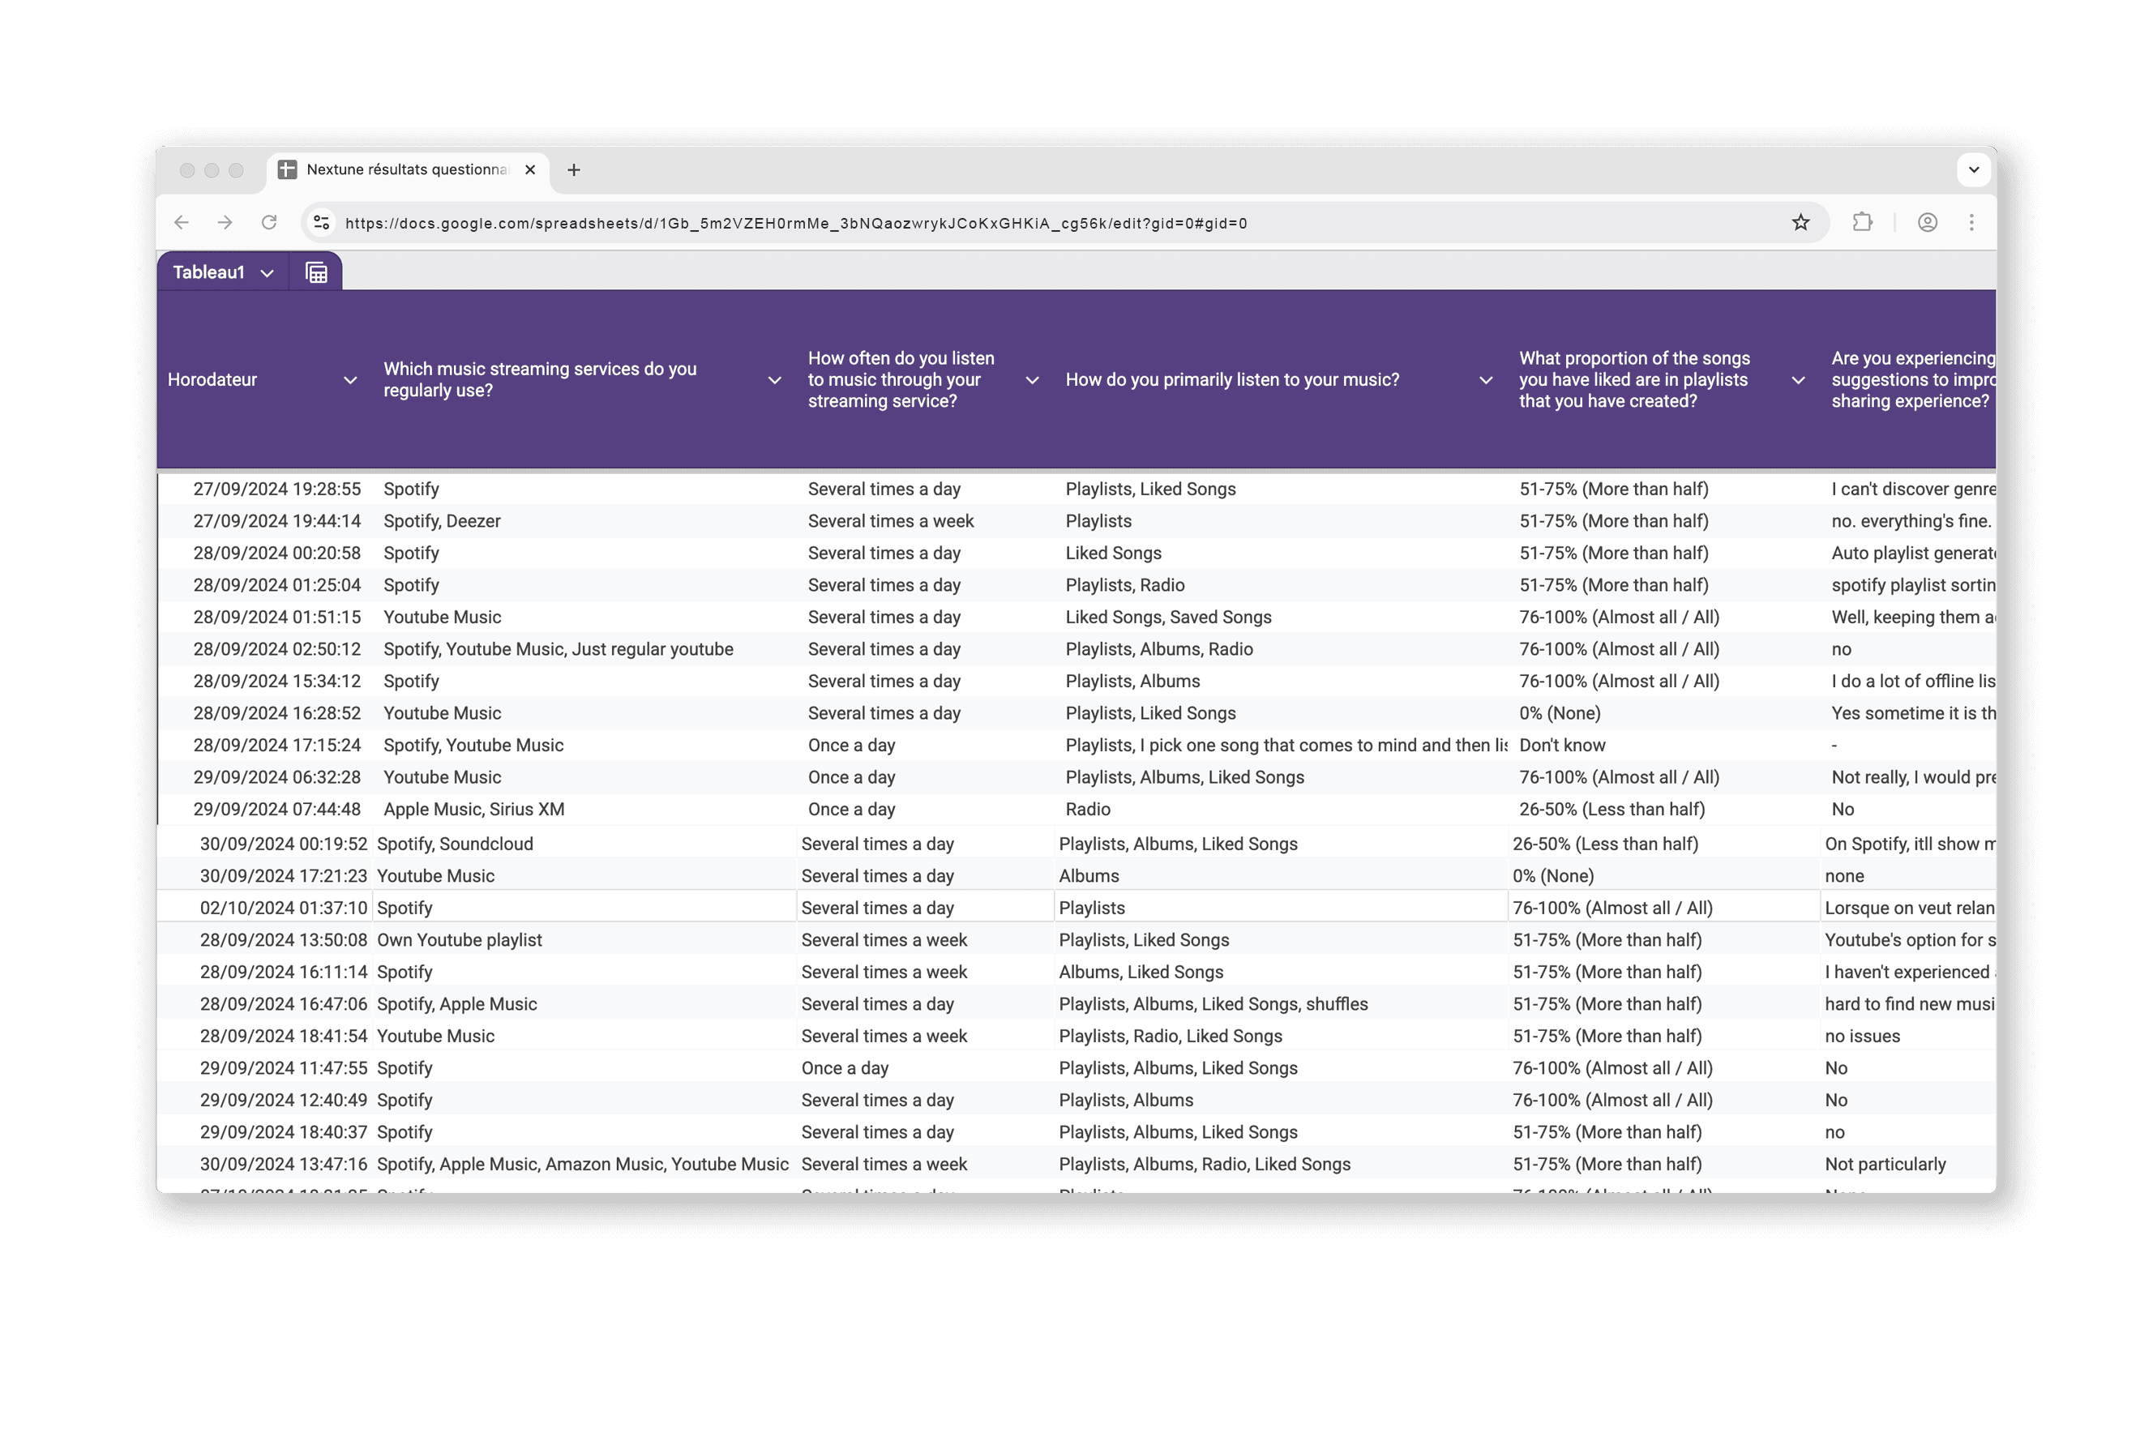Open the Horodateur column filter dropdown

350,380
